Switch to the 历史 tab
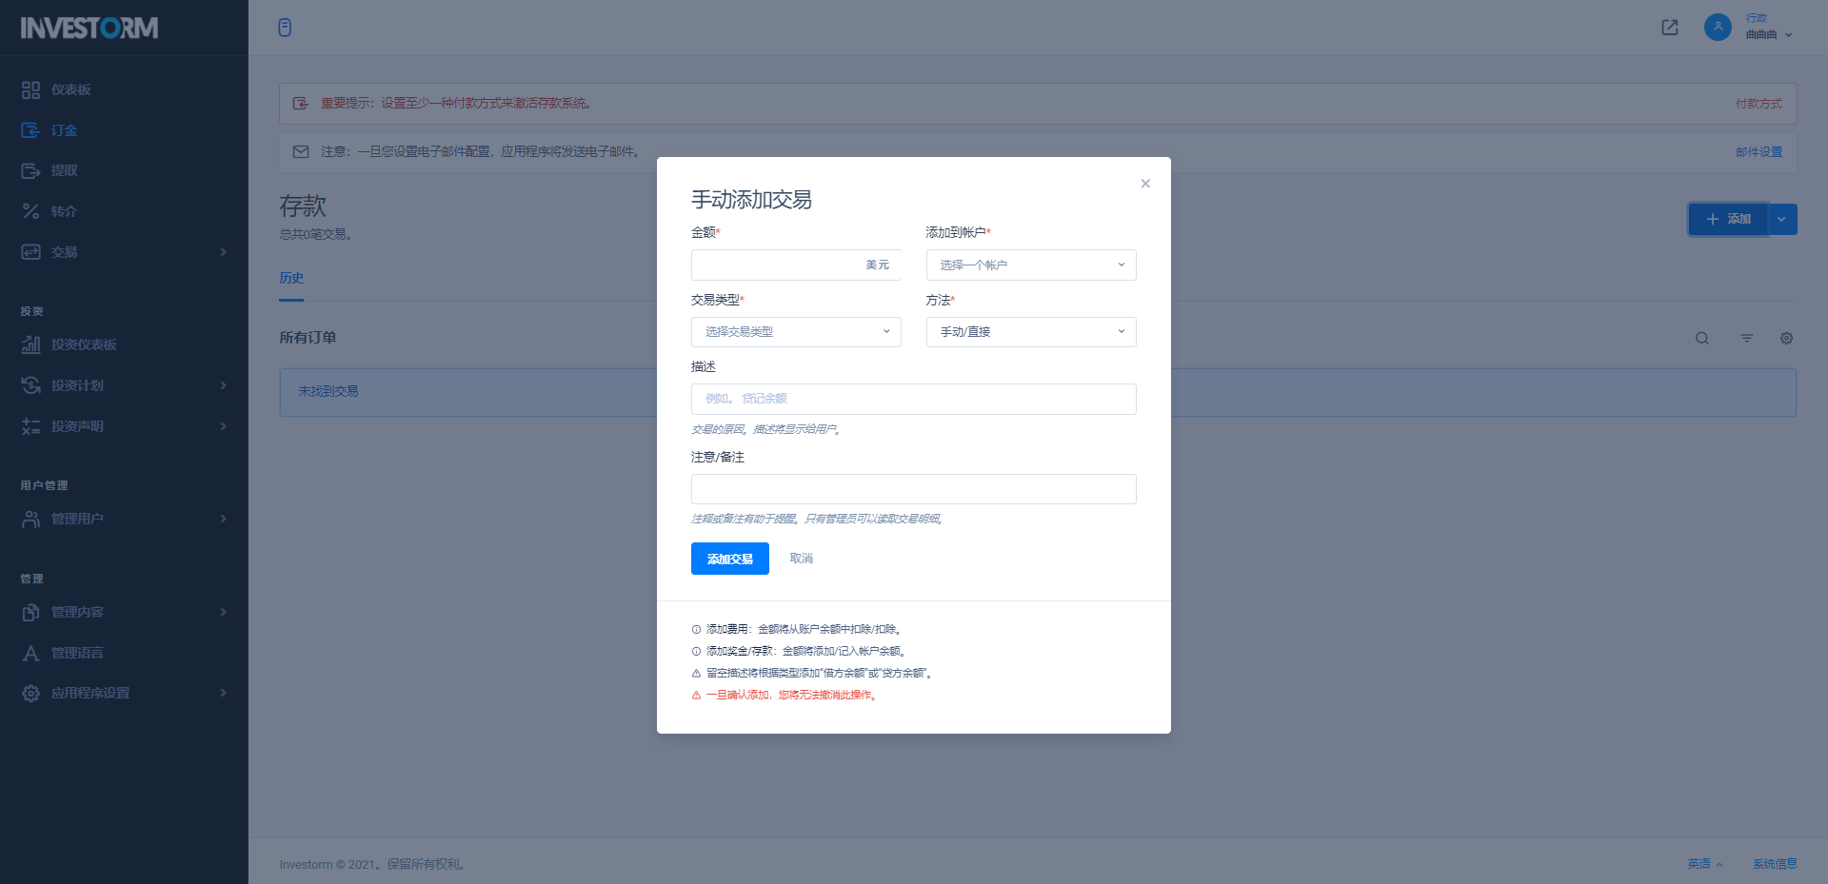 click(x=291, y=278)
